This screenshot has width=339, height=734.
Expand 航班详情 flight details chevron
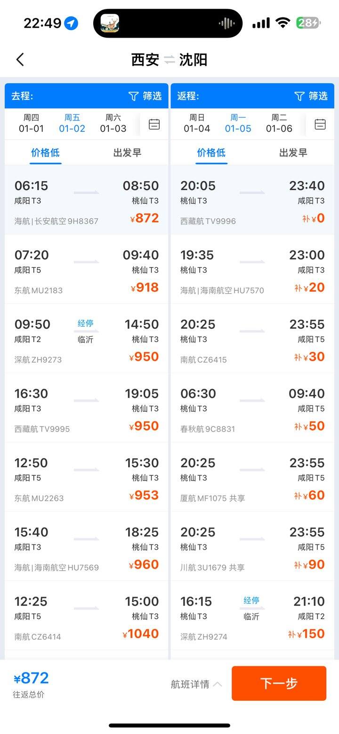pos(218,684)
